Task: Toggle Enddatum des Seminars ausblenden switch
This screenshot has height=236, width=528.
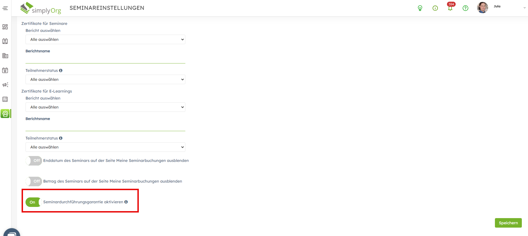Action: pos(34,161)
